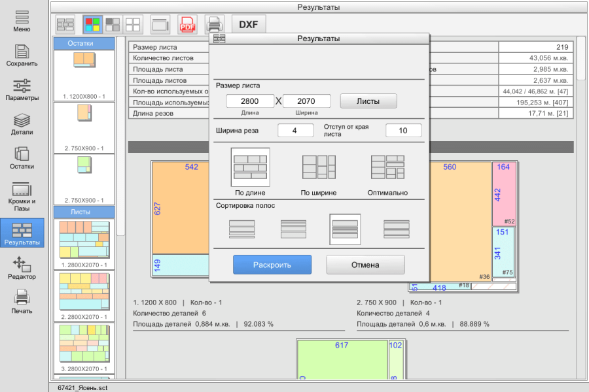The image size is (589, 392).
Task: Choose the third strip sorting option
Action: (x=345, y=229)
